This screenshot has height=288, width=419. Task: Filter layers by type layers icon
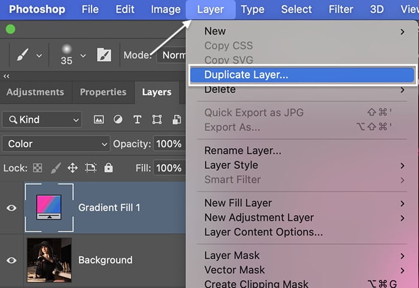[x=137, y=120]
